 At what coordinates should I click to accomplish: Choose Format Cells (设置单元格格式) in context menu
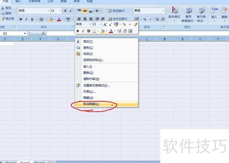click(107, 86)
